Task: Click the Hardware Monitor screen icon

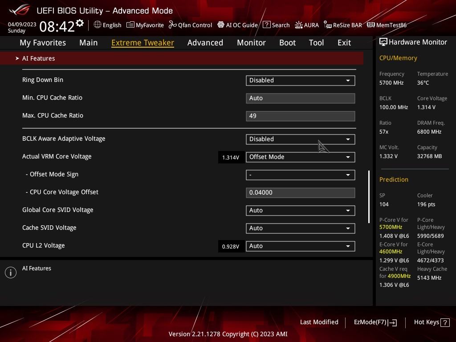Action: pos(383,42)
